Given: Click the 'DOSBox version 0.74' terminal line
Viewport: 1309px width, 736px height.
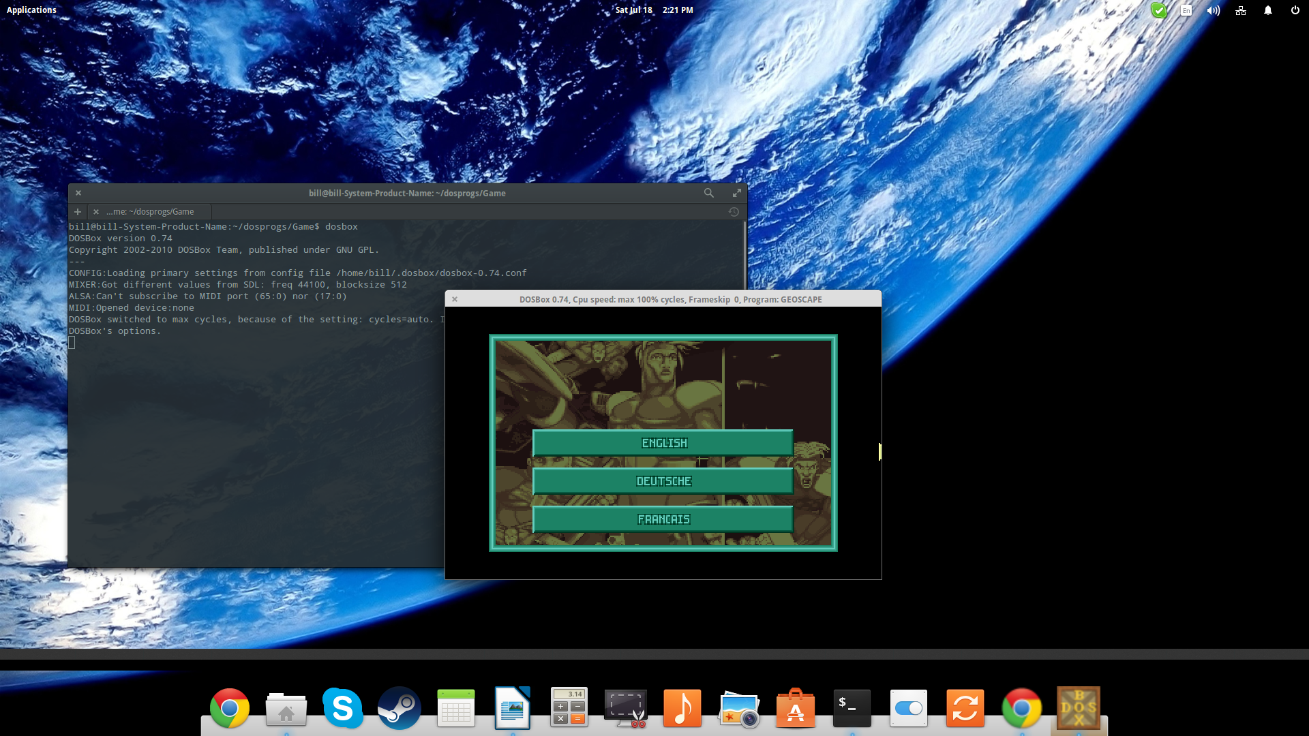Looking at the screenshot, I should pos(121,239).
